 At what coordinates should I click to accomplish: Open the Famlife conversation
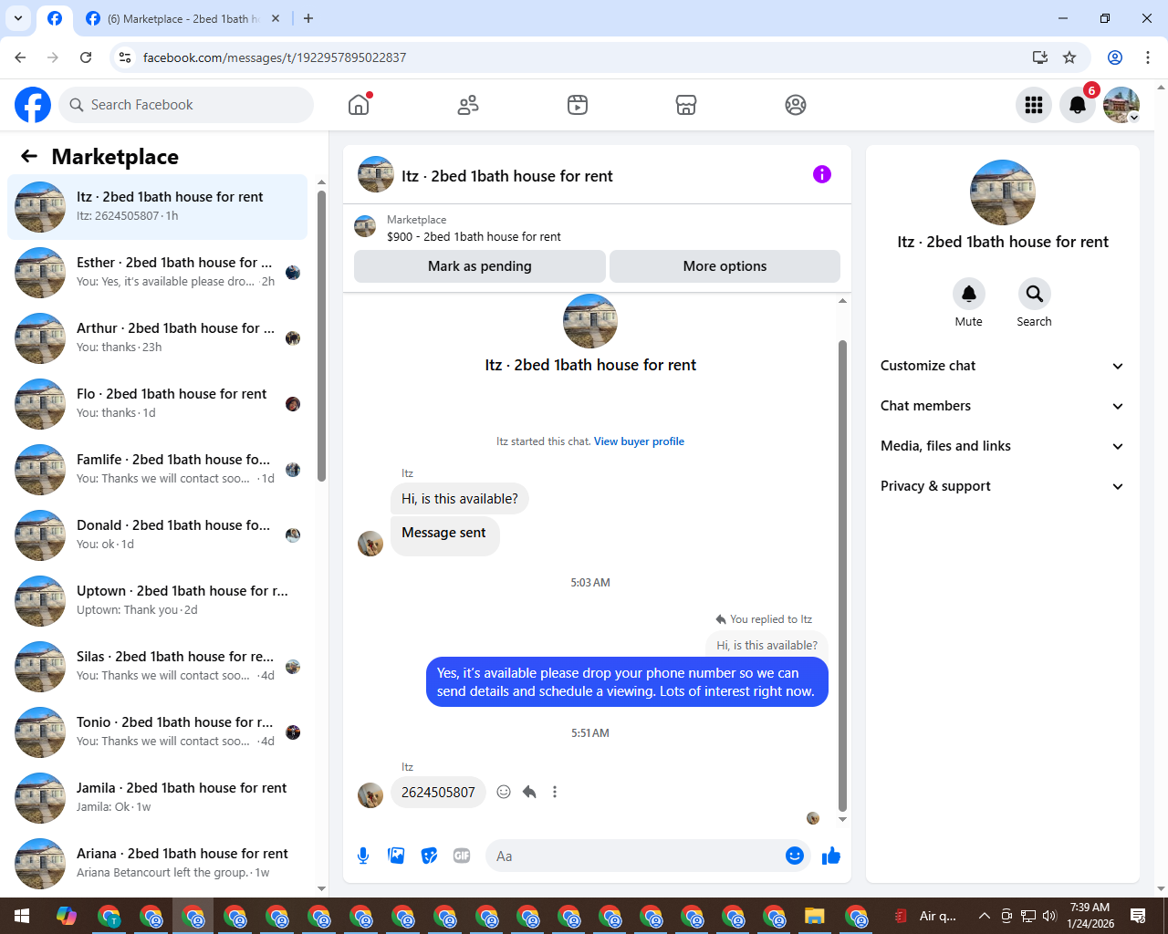(157, 470)
